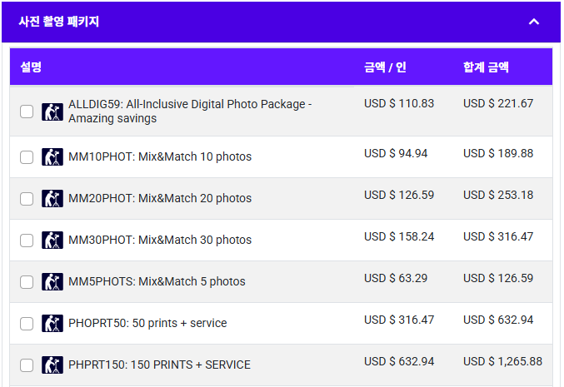Click photographer icon next to MM5PHOTS
Viewport: 564px width, 387px height.
pos(52,281)
